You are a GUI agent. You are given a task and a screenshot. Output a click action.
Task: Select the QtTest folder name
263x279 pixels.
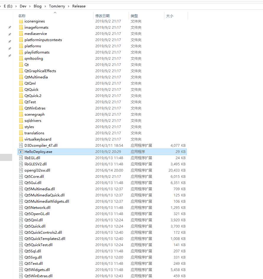click(30, 102)
